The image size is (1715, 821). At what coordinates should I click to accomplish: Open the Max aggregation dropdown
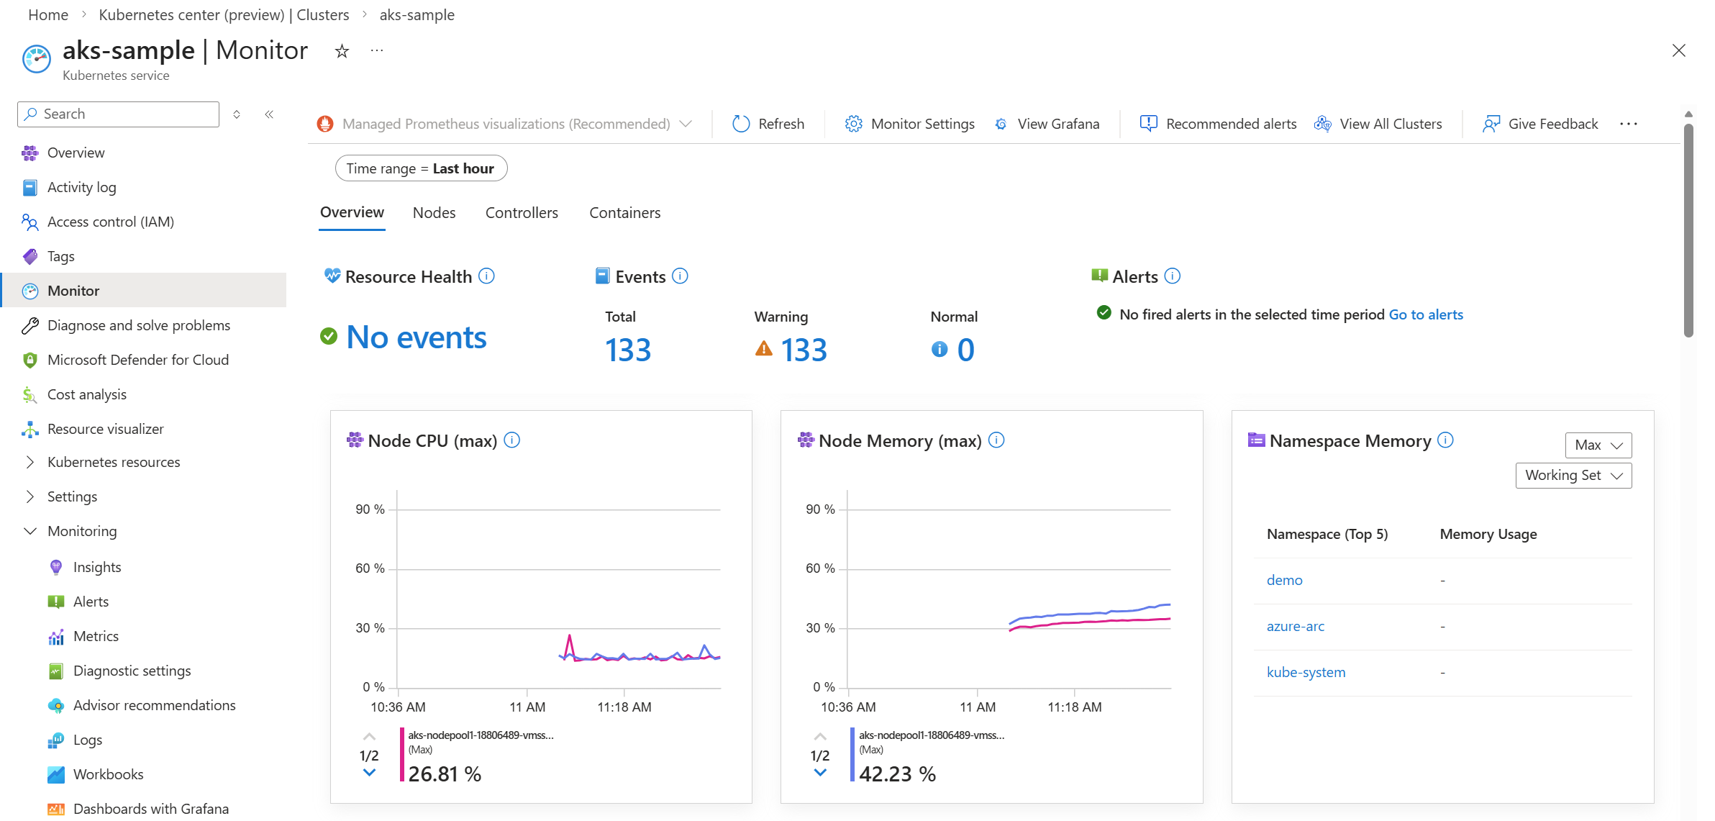click(1598, 445)
